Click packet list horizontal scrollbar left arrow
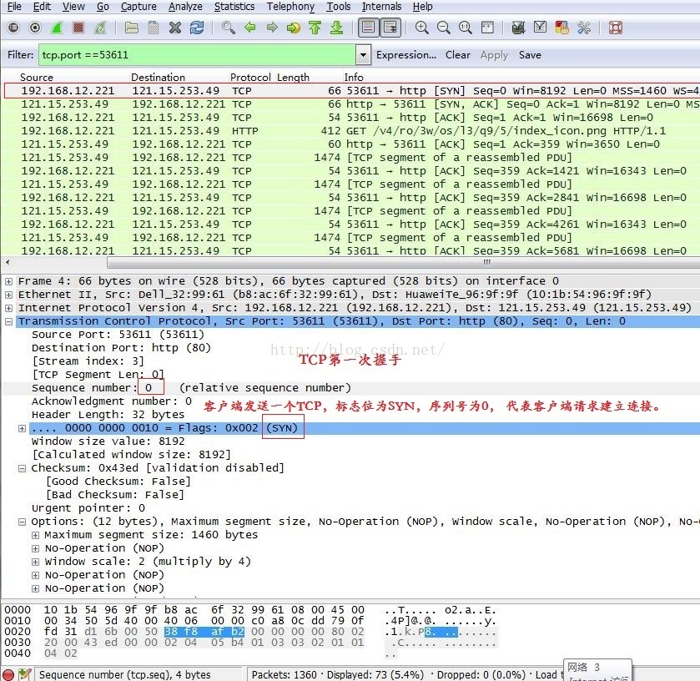This screenshot has width=700, height=681. (x=8, y=262)
